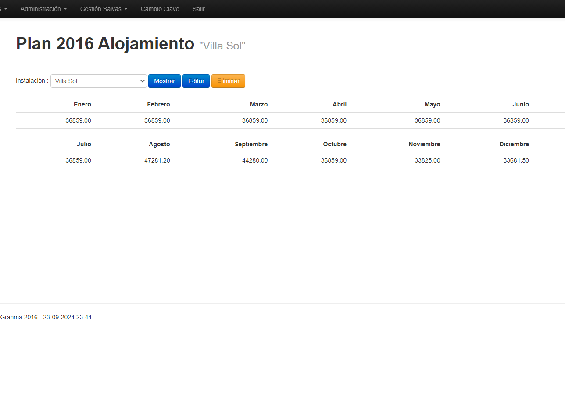Click the Instalación : label
565x403 pixels.
pos(32,81)
